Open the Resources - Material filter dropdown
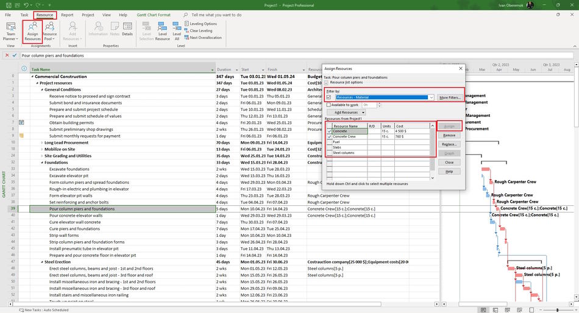579x313 pixels. [431, 97]
